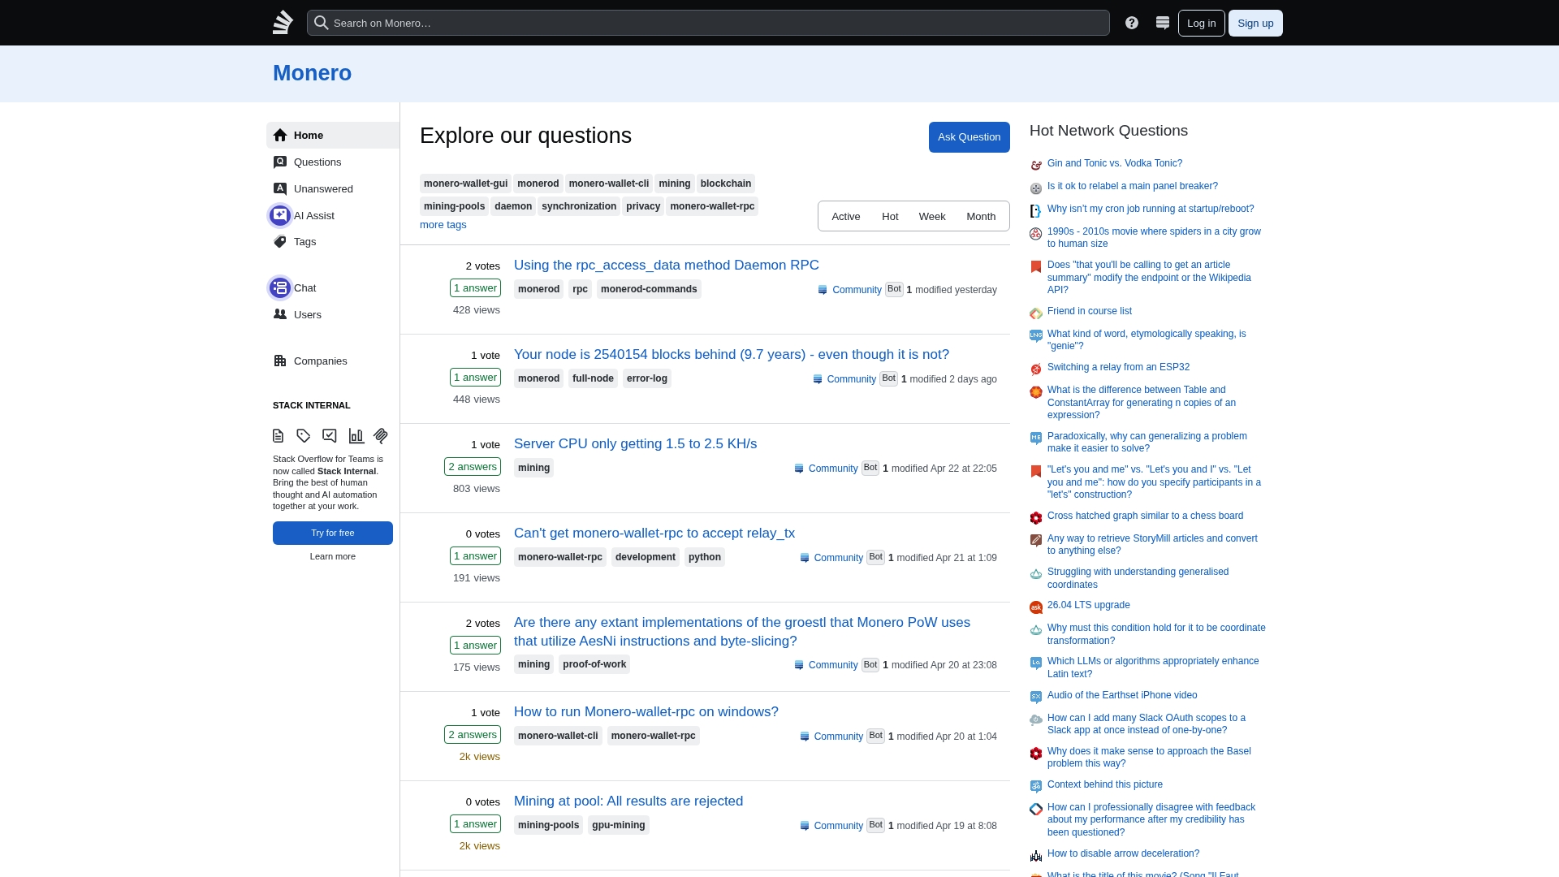Click the Stack Internal document icon
This screenshot has width=1559, height=877.
tap(279, 436)
